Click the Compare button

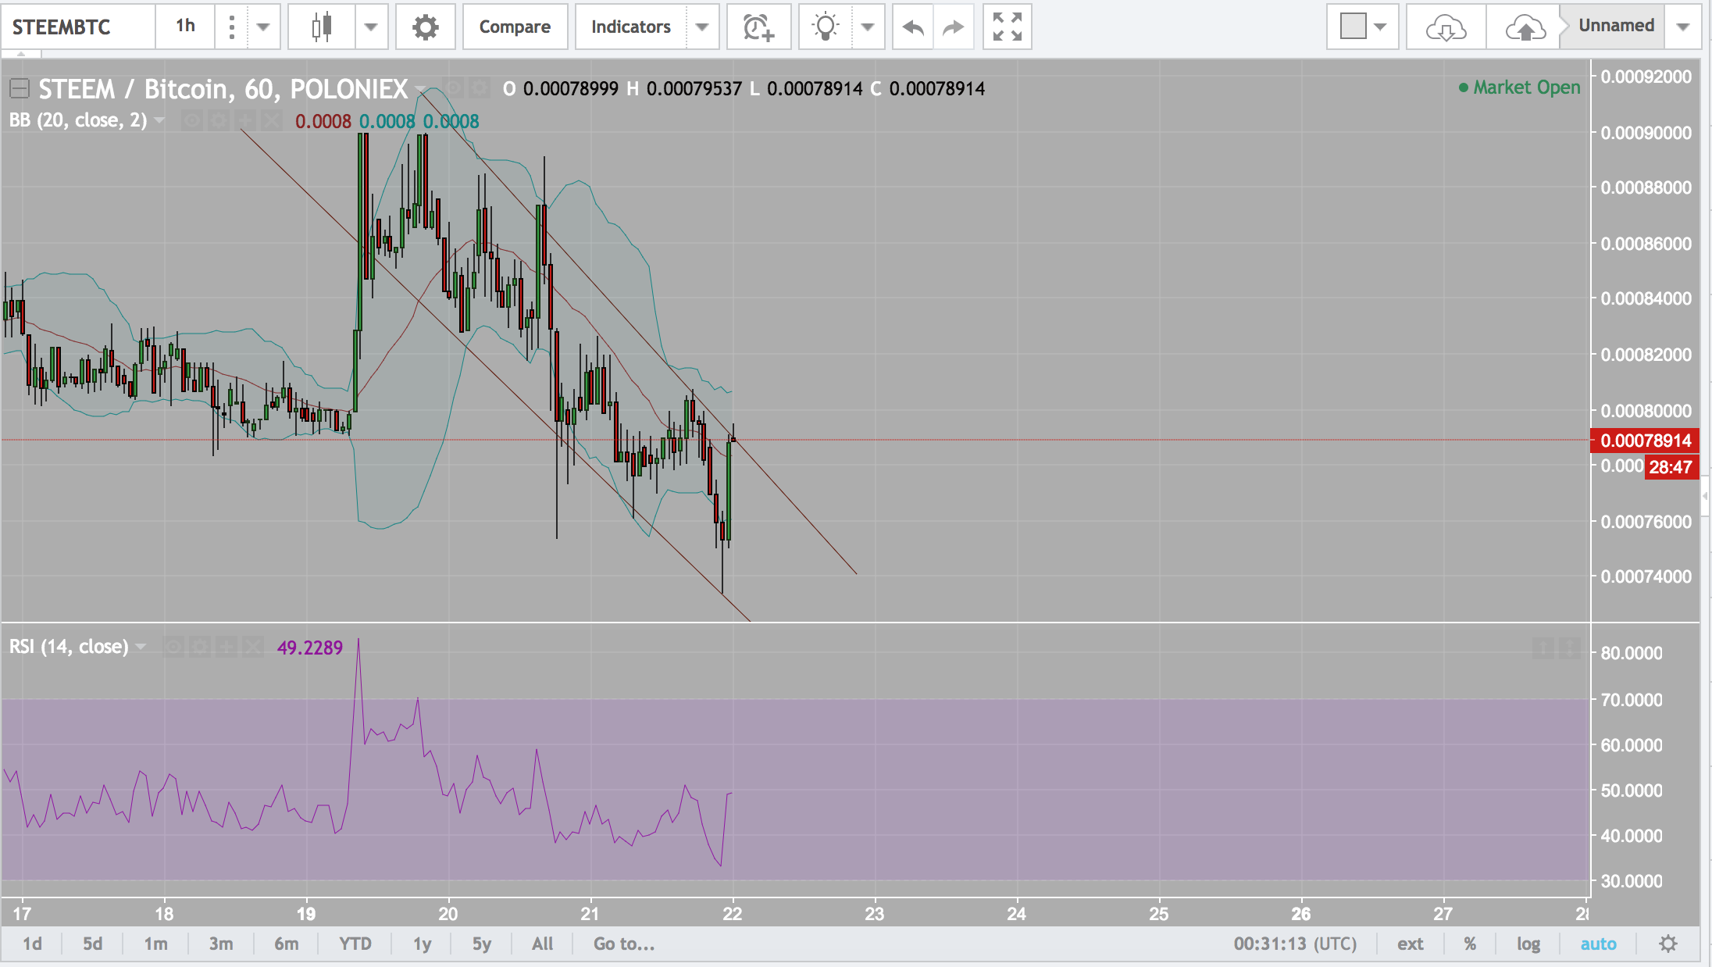click(x=515, y=27)
